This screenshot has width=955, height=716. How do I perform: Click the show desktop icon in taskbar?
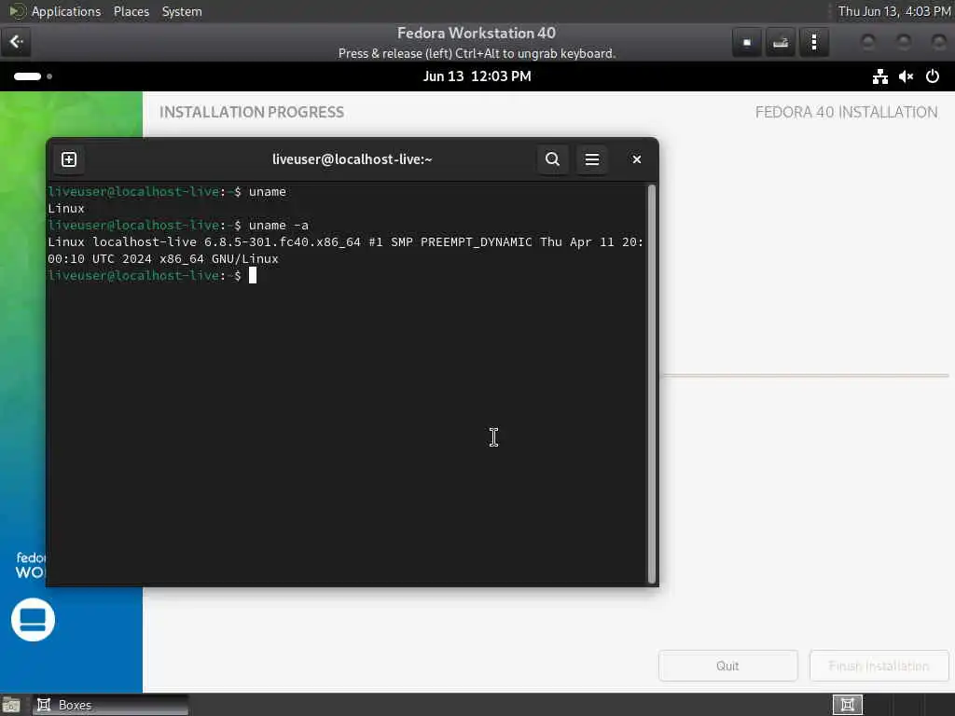tap(11, 705)
